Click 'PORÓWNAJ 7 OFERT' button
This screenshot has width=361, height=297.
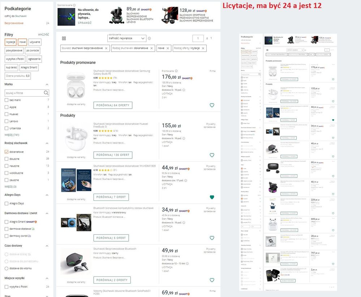pos(111,197)
